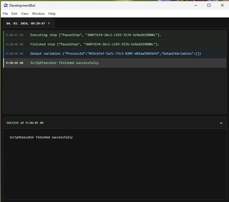The image size is (229, 202).
Task: Select the 'Executing step PauseStep' log entry
Action: pyautogui.click(x=95, y=35)
